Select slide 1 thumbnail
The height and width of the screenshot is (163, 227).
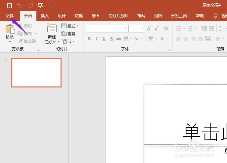click(x=36, y=73)
